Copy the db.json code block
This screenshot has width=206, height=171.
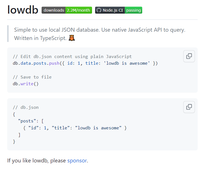tap(189, 107)
